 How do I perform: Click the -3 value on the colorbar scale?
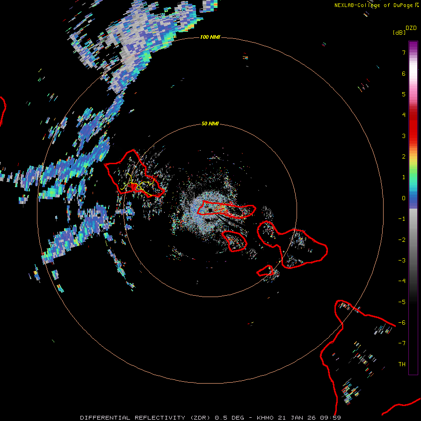point(402,261)
